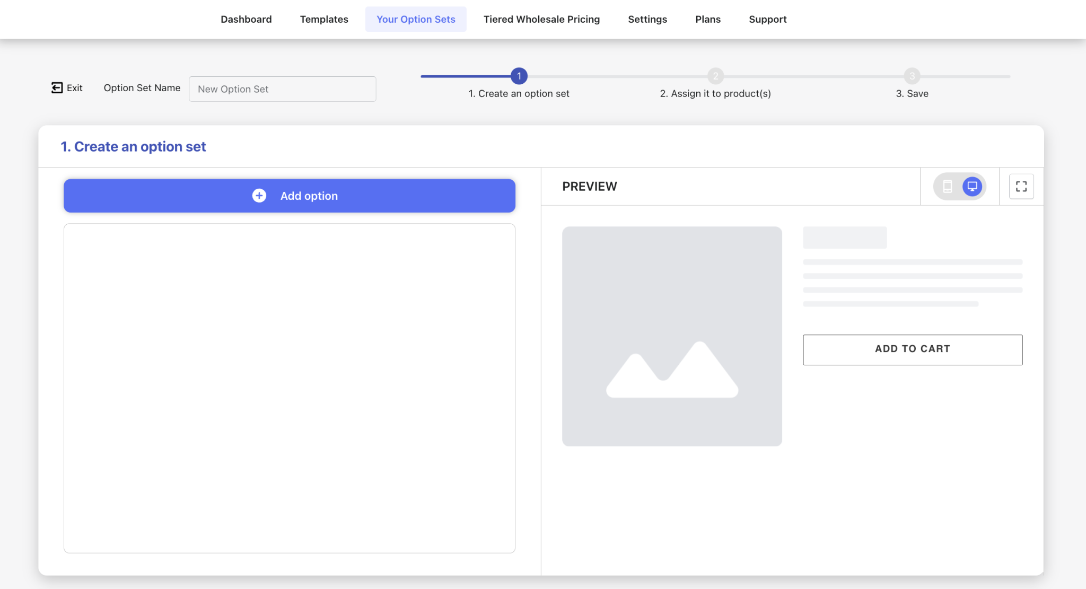This screenshot has width=1086, height=589.
Task: Select the desktop monitor preview icon
Action: 971,186
